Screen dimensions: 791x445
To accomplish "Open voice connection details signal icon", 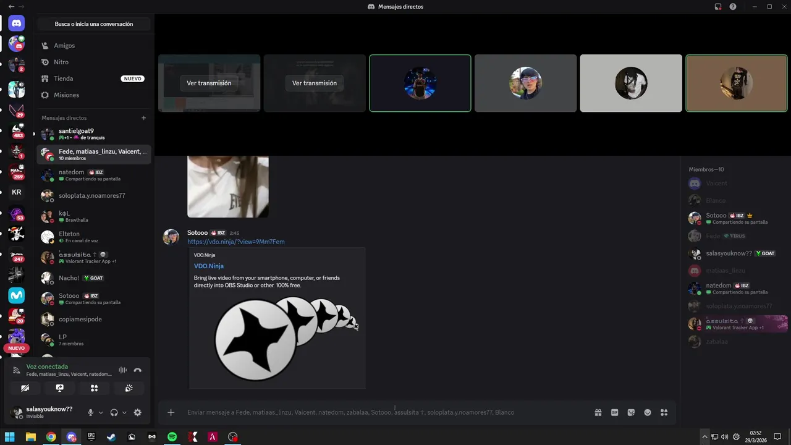I will click(x=17, y=370).
